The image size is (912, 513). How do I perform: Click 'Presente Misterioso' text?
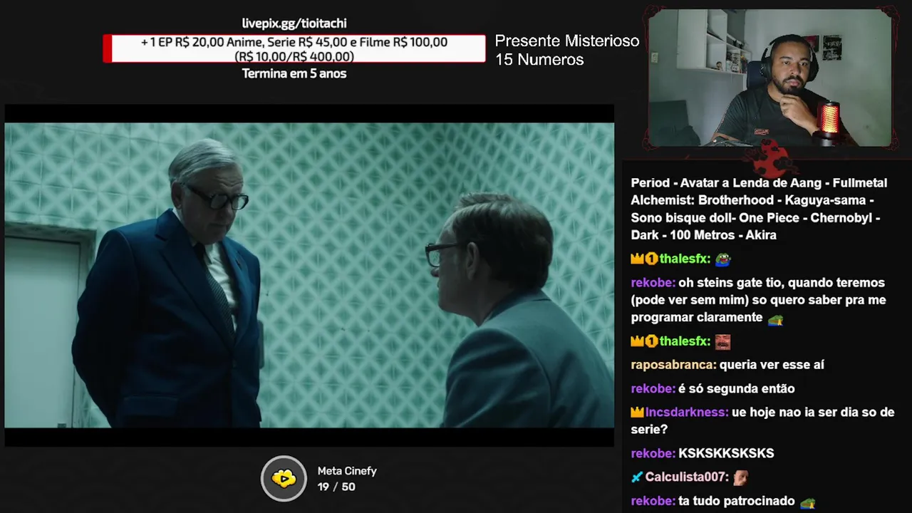coord(567,41)
